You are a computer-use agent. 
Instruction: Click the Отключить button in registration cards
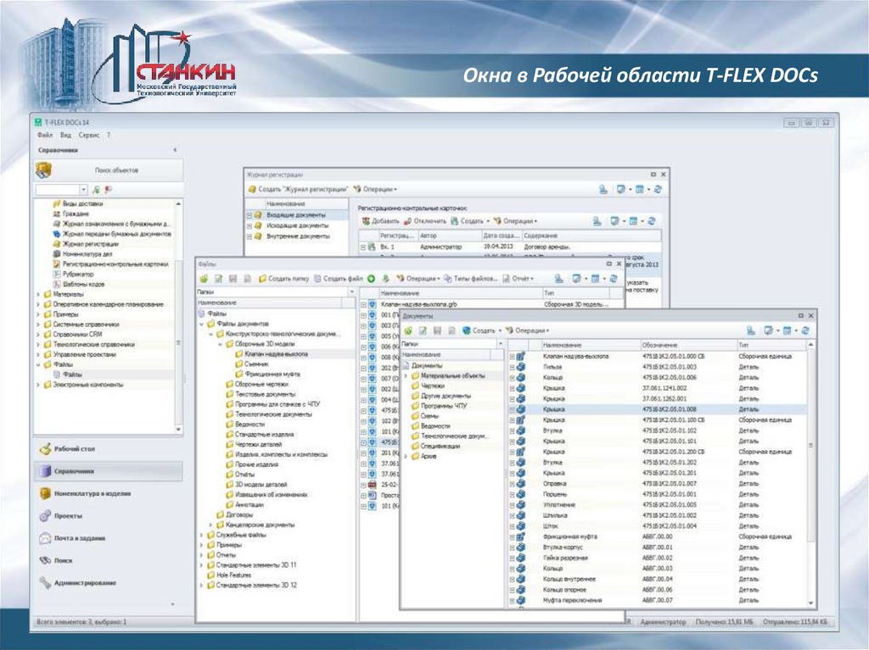[x=425, y=221]
